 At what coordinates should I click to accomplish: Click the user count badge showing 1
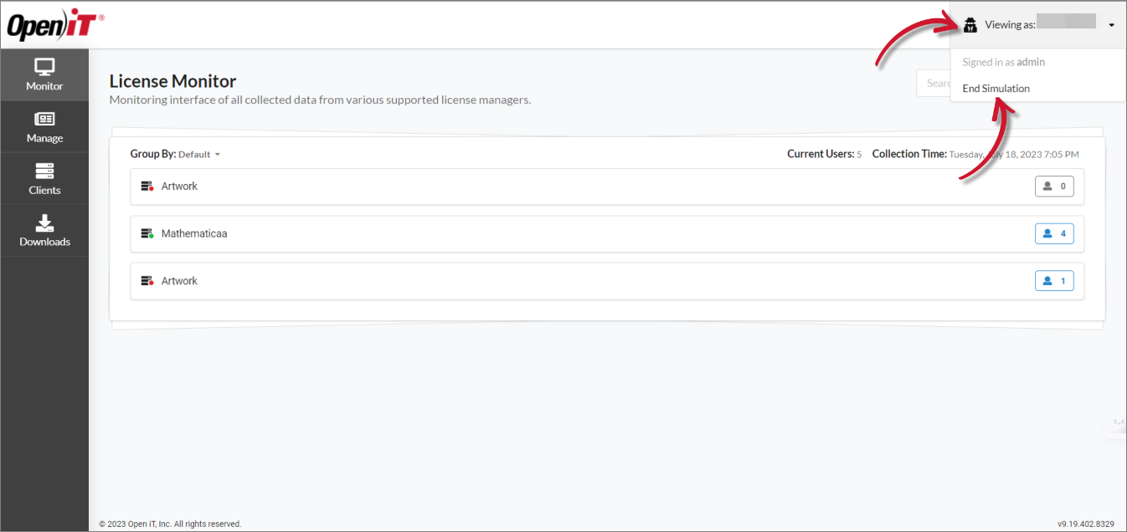tap(1054, 281)
